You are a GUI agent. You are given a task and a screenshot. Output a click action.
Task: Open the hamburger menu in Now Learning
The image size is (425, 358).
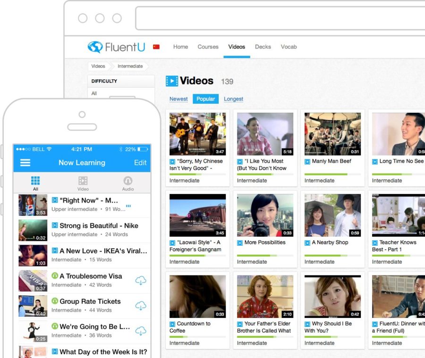[x=25, y=162]
